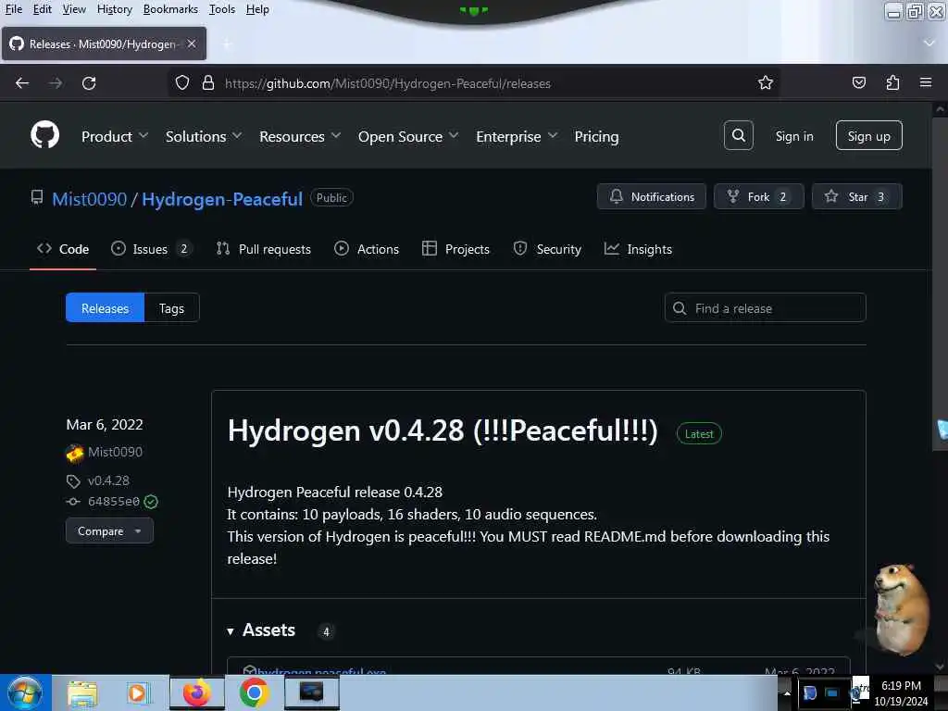Select the Releases toggle button
948x711 pixels.
coord(106,307)
